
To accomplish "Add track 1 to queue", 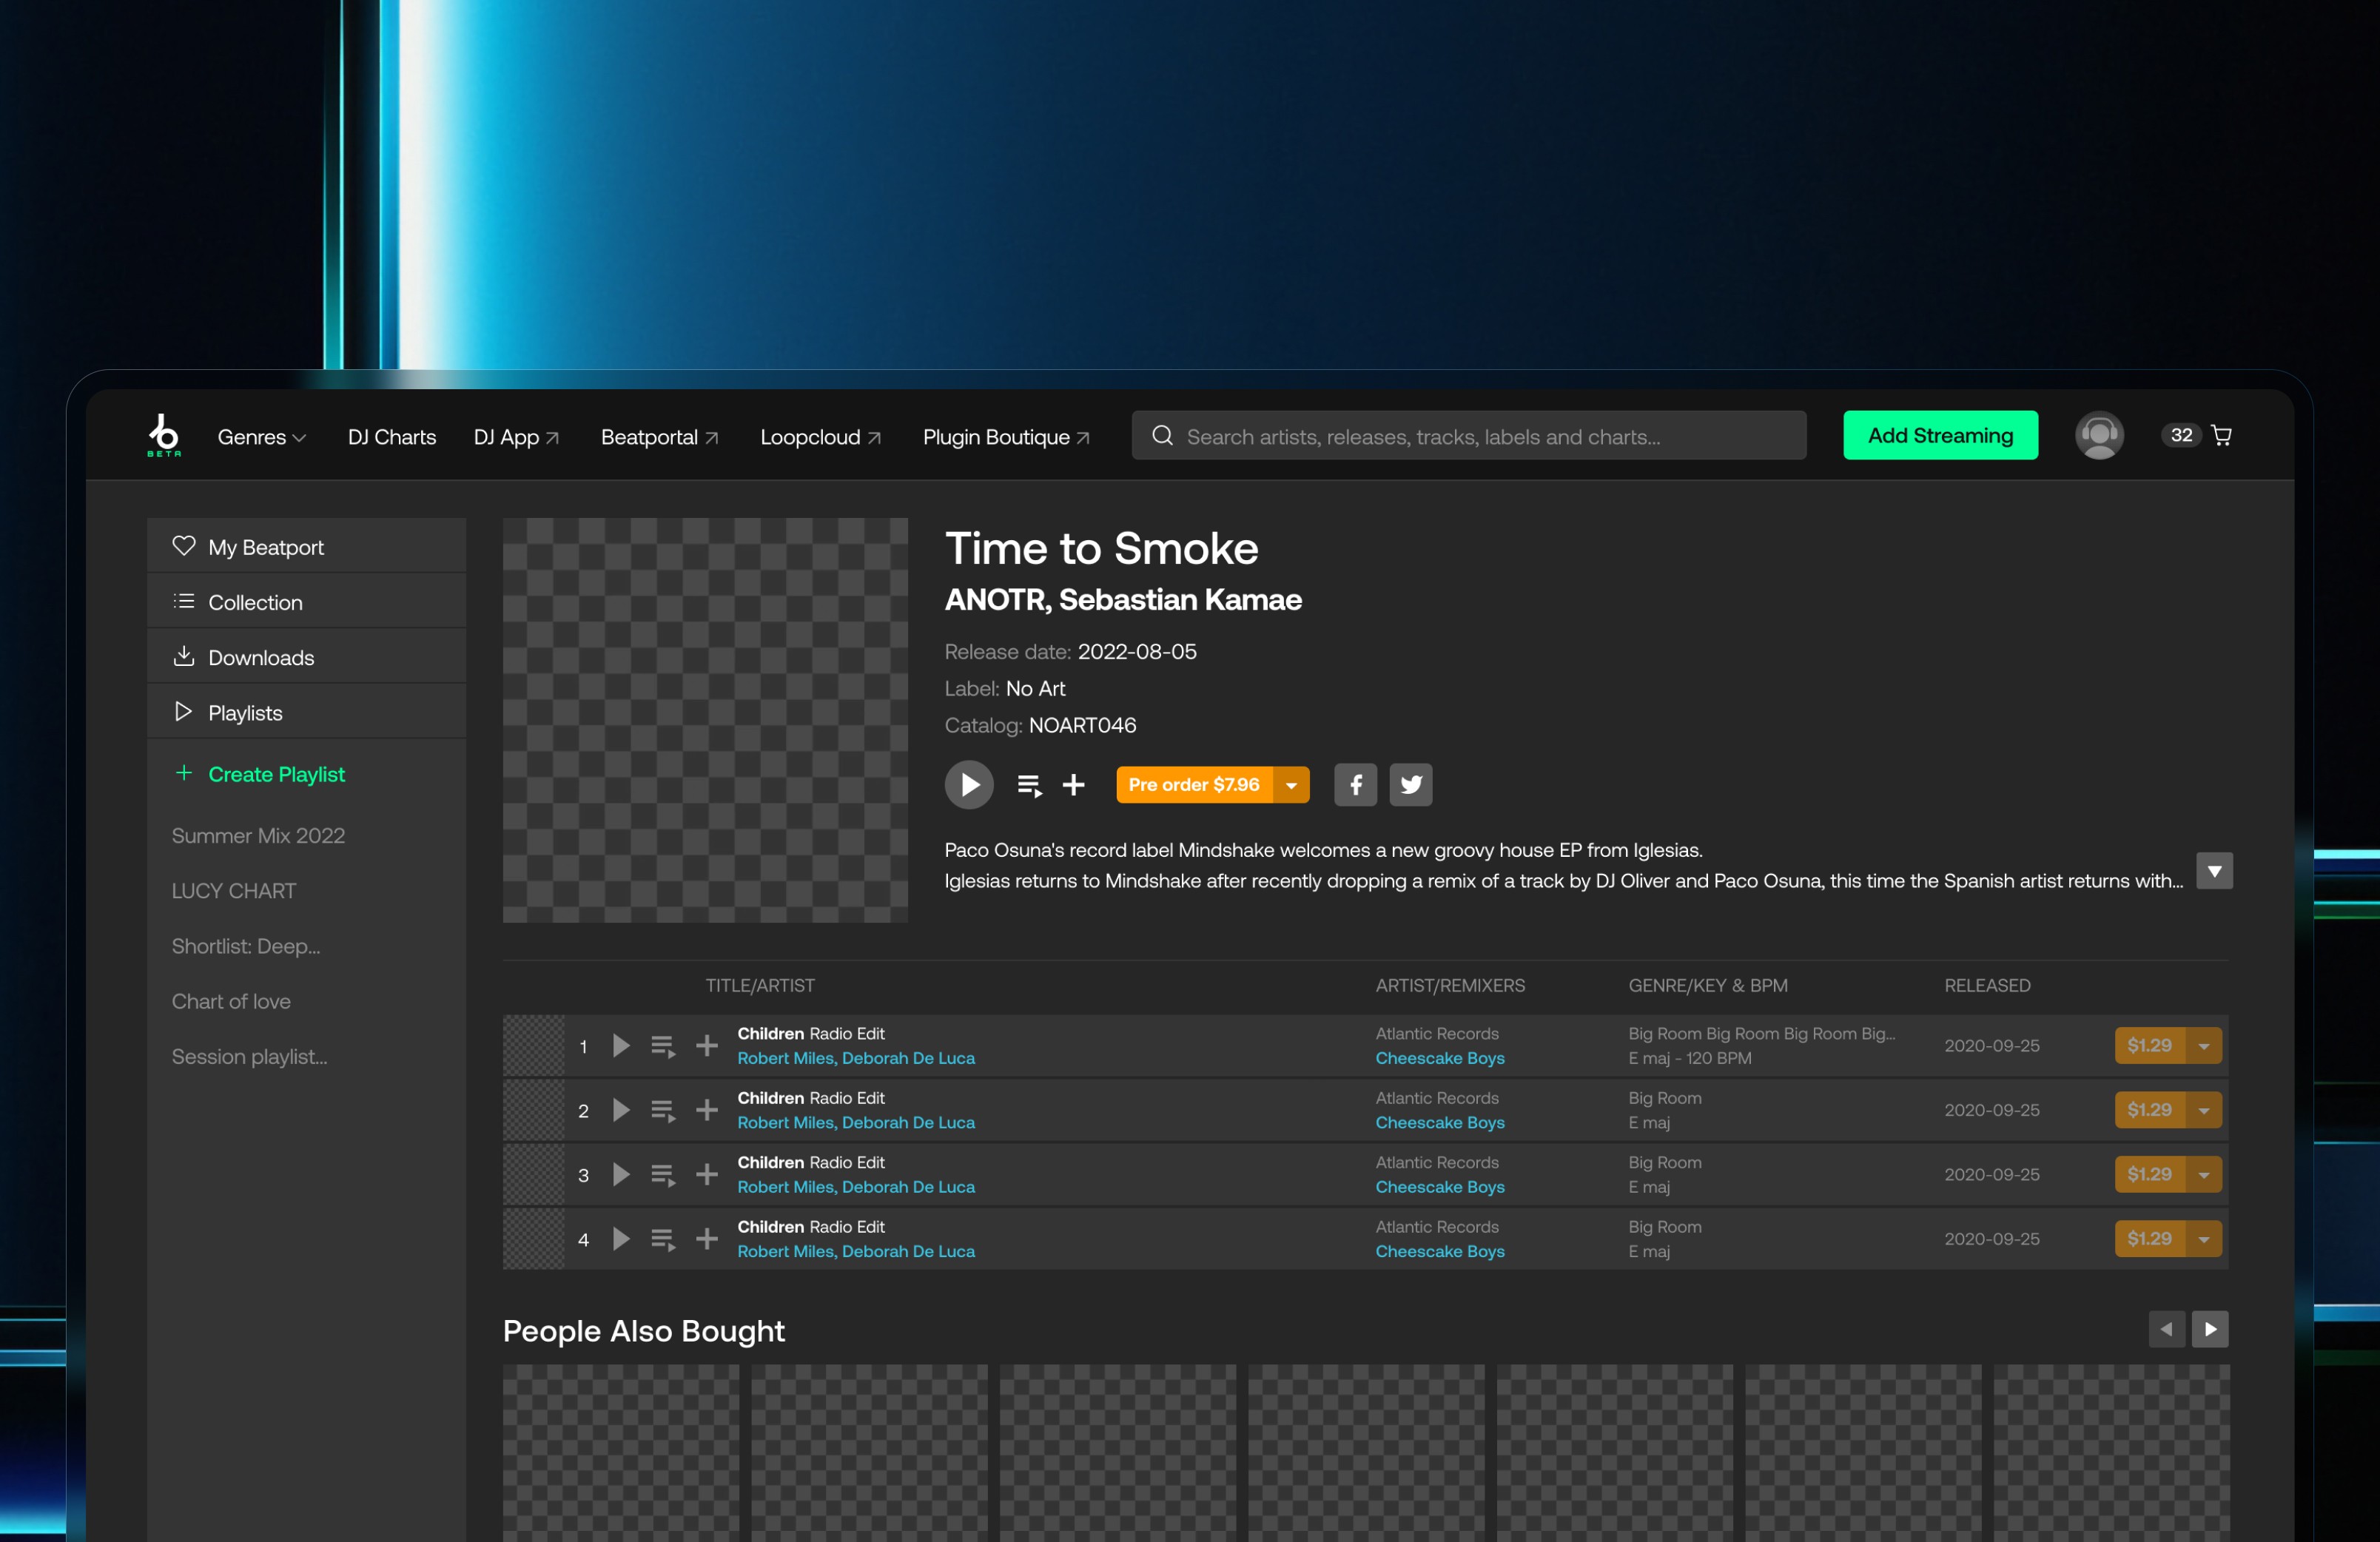I will 663,1047.
